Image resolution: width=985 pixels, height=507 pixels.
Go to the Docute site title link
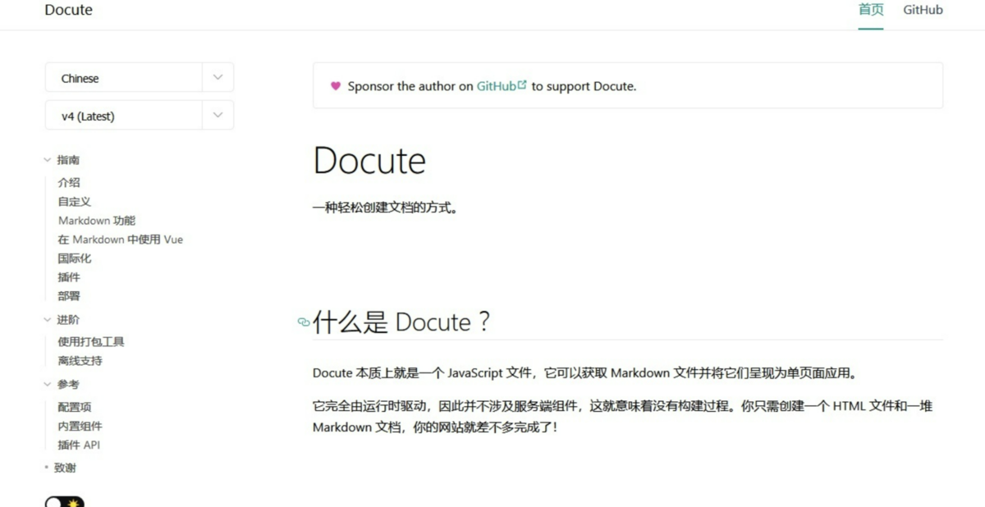click(x=68, y=10)
